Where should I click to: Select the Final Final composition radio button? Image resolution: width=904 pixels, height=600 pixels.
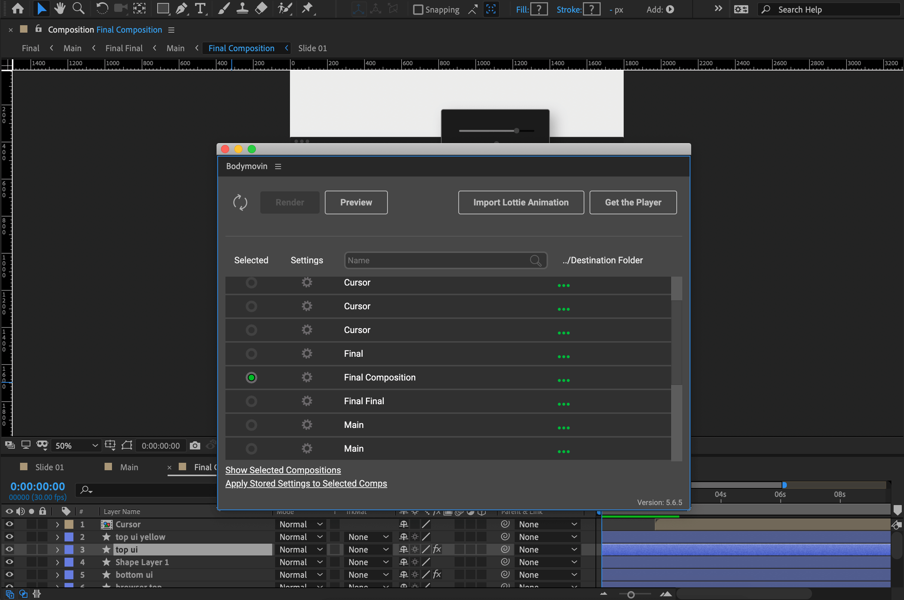pos(251,401)
